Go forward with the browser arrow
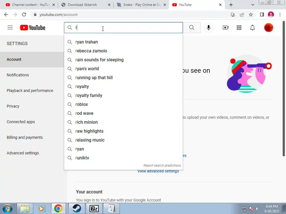Viewport: 286px width, 214px height. click(x=15, y=14)
